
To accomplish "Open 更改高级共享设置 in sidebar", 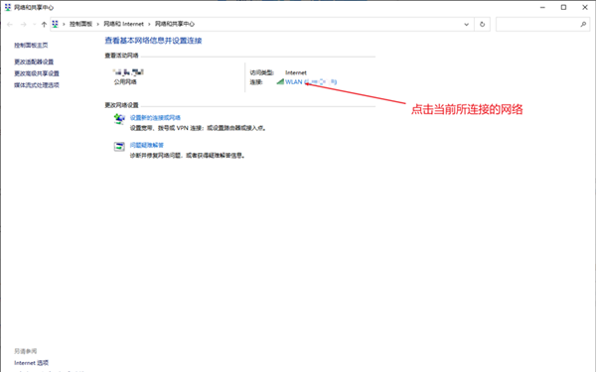I will [37, 73].
